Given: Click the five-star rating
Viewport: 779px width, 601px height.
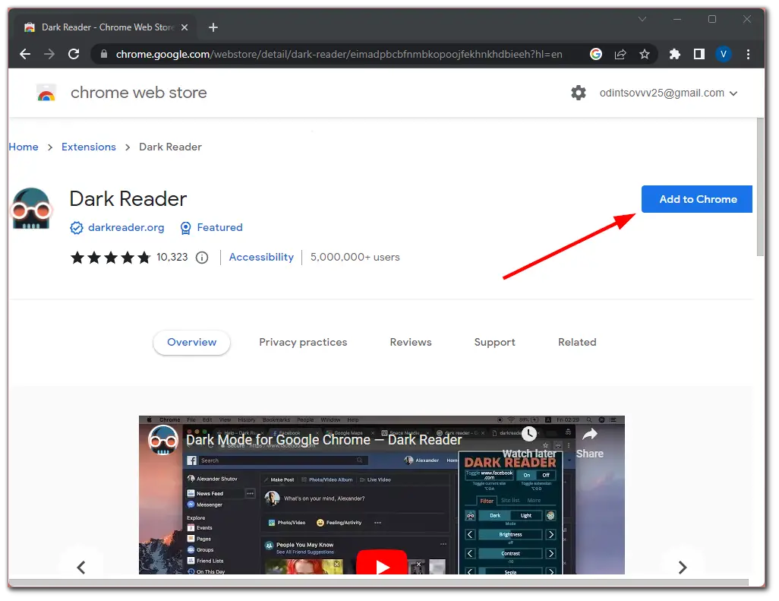Looking at the screenshot, I should tap(110, 258).
